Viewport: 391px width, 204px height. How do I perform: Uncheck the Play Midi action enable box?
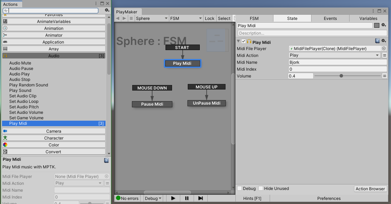coord(243,41)
